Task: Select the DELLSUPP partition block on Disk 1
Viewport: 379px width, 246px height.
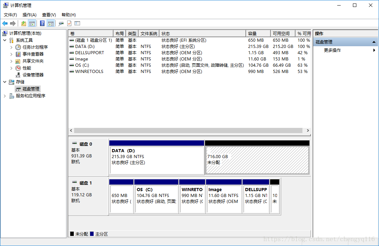Action: click(x=256, y=196)
